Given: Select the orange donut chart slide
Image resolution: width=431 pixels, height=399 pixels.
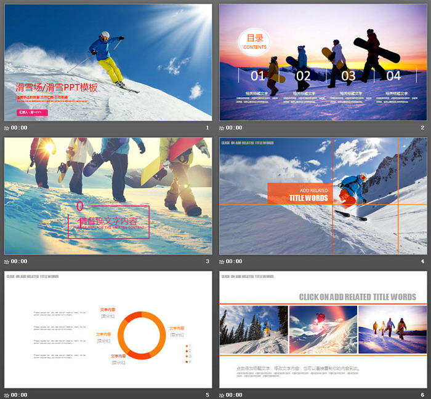Looking at the screenshot, I should click(108, 330).
